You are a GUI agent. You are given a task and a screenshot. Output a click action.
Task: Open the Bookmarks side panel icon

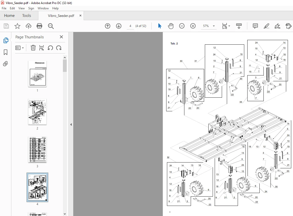(x=6, y=52)
